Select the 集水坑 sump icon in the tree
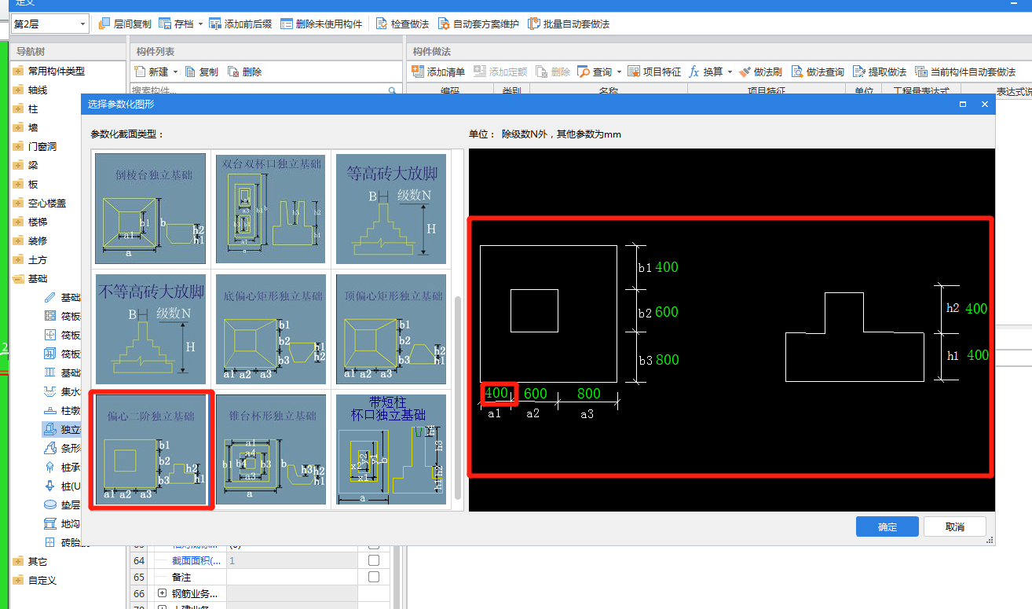1032x609 pixels. (x=50, y=391)
